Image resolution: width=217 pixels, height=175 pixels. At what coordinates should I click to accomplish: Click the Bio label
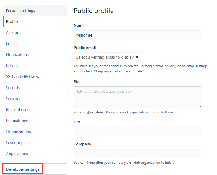(x=77, y=82)
